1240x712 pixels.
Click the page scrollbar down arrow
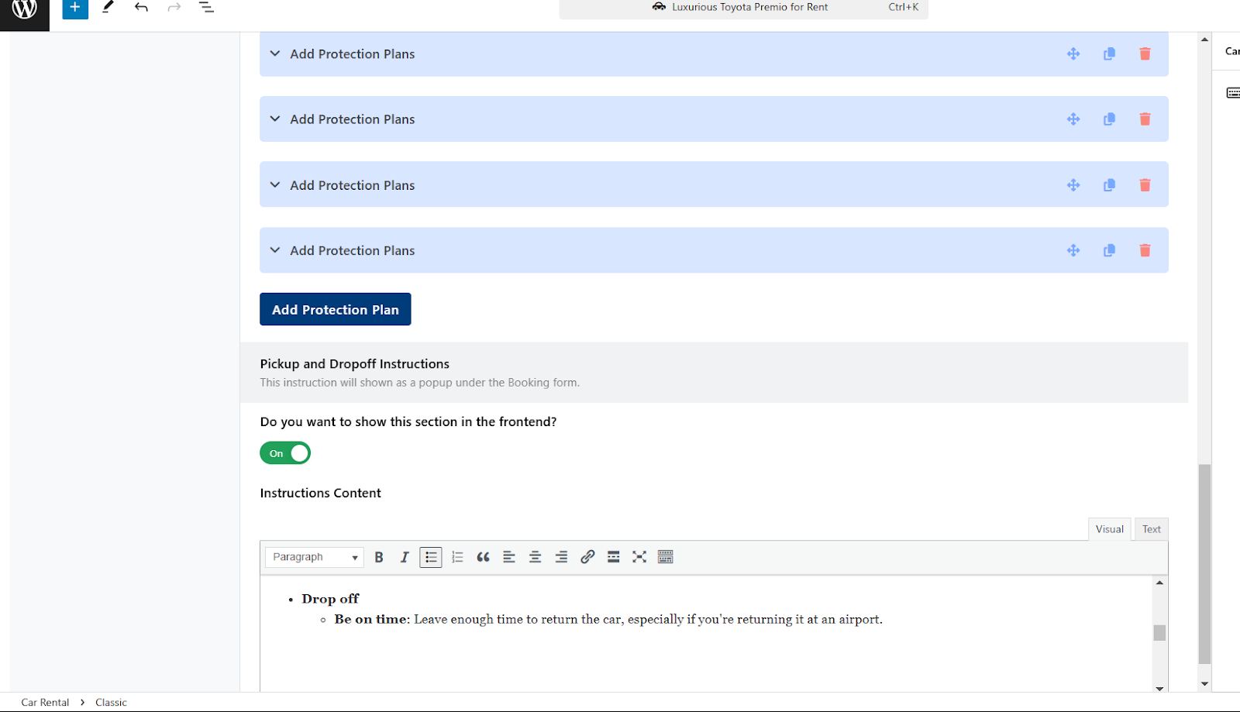click(x=1204, y=683)
